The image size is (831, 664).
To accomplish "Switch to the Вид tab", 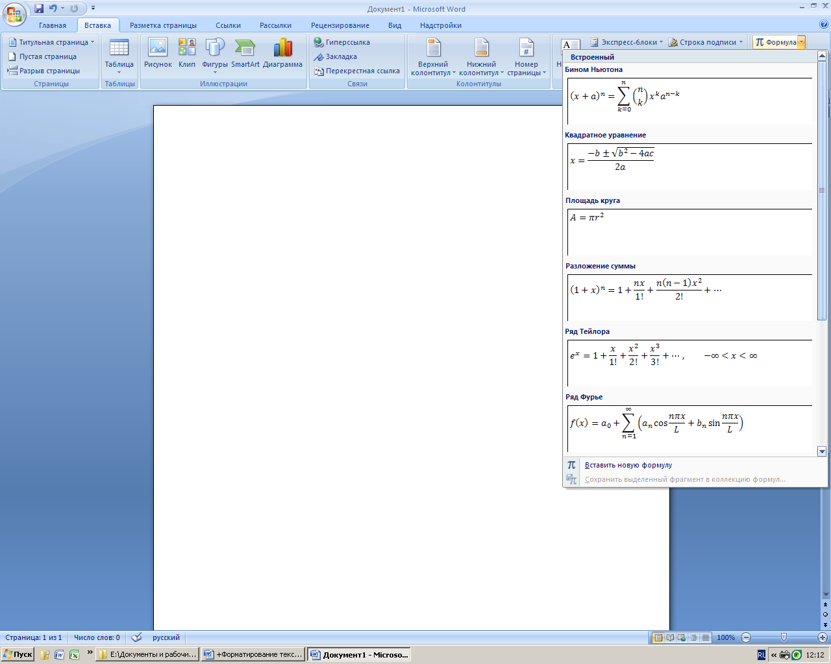I will pyautogui.click(x=395, y=25).
